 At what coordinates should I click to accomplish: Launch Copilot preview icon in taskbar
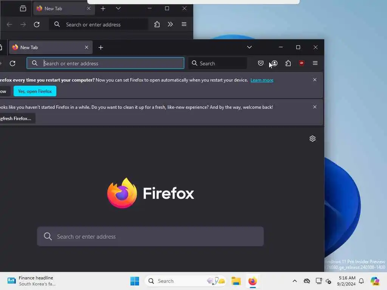(x=375, y=281)
